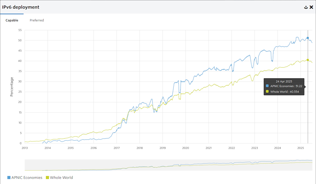Screen dimensions: 316x184
Task: Click the yellow data point on the Whole World line
Action: click(308, 60)
